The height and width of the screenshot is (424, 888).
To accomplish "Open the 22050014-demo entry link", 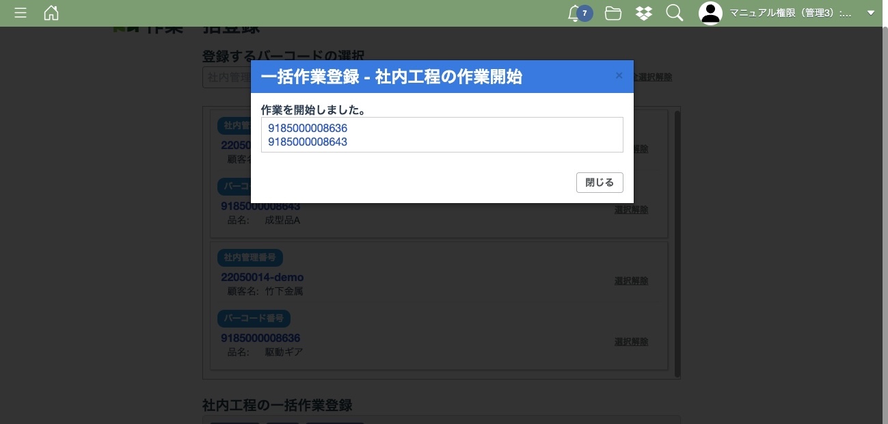I will (262, 277).
